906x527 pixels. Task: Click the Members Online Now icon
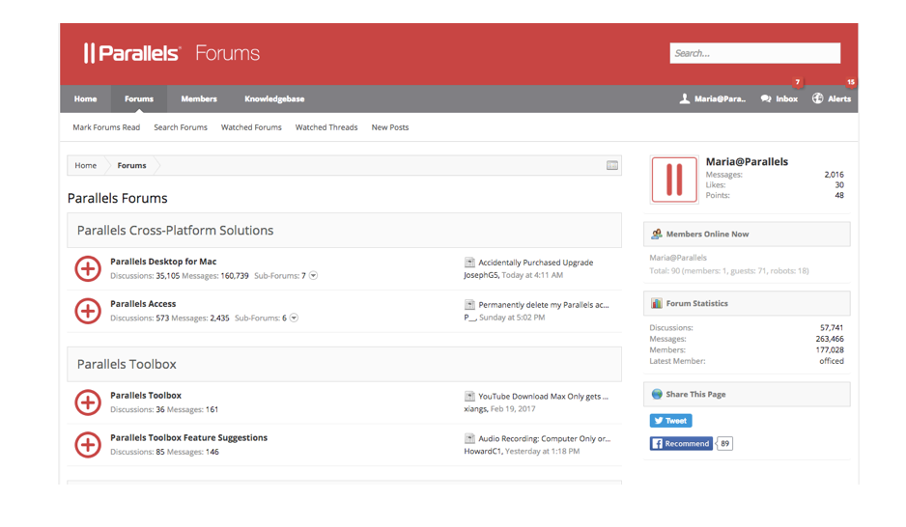tap(657, 234)
